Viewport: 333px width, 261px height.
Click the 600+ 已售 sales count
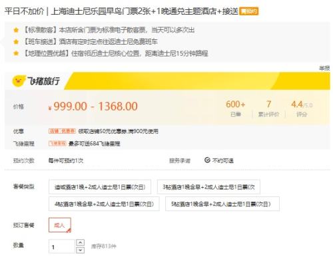(x=236, y=109)
